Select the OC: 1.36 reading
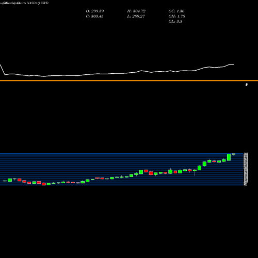Image resolution: width=258 pixels, height=258 pixels. 176,11
